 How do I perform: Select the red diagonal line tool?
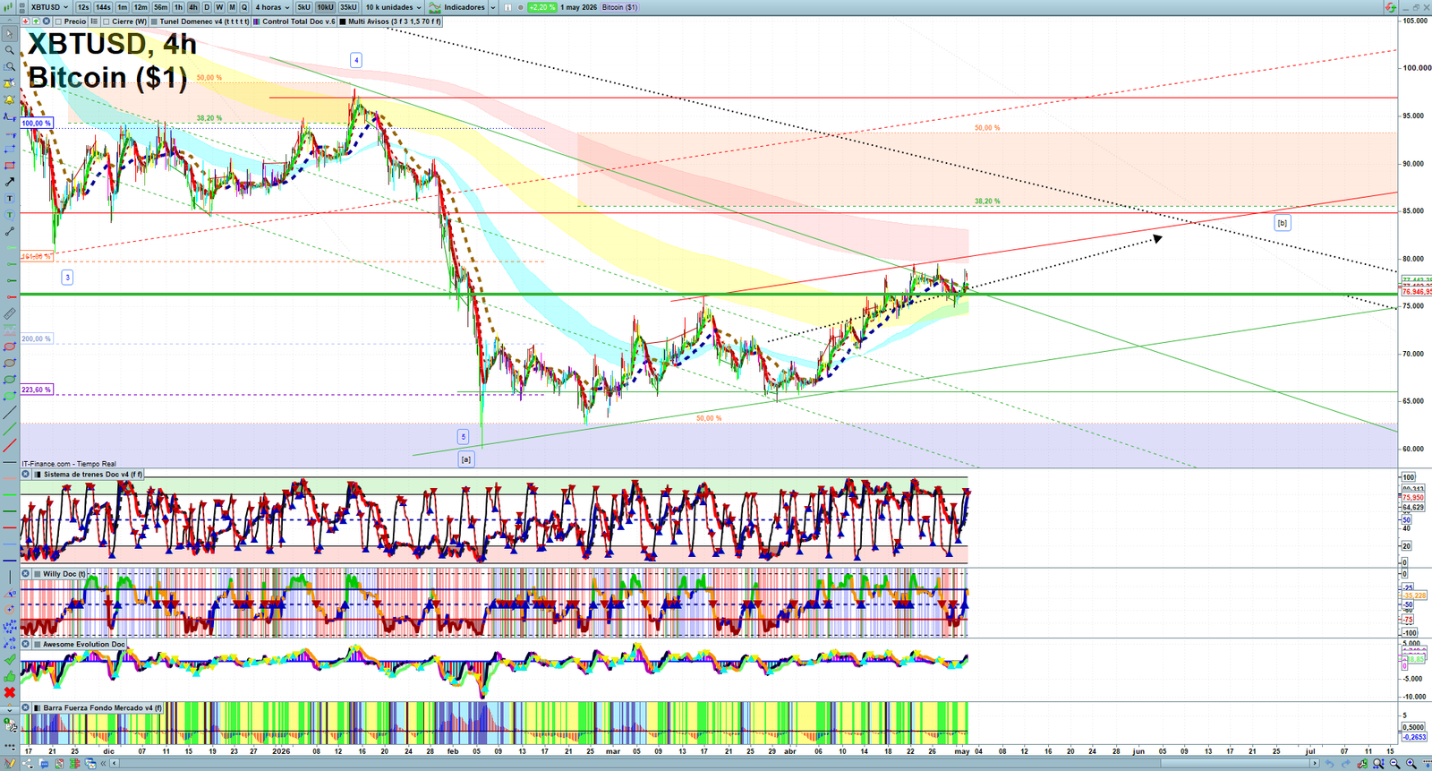tap(10, 445)
